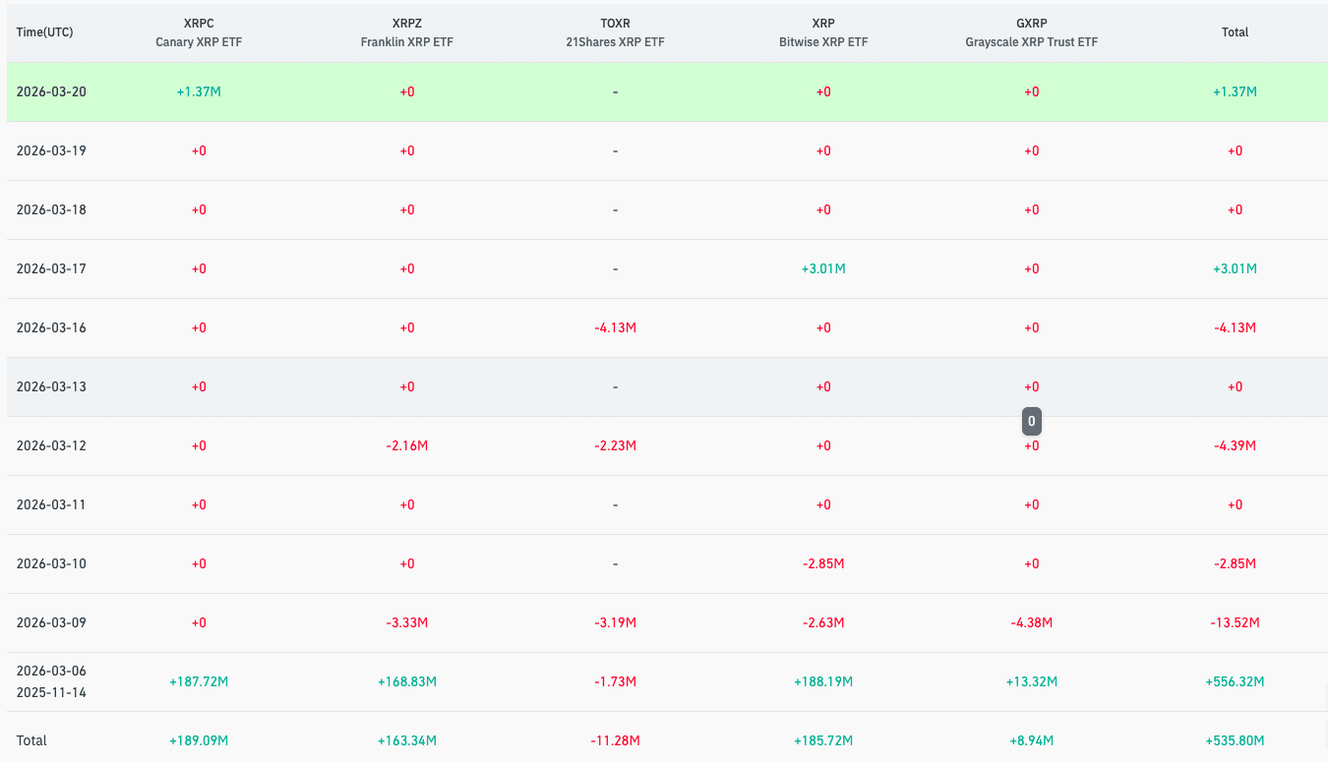Click the Bitwise total +185.72M
1328x762 pixels.
(x=823, y=740)
